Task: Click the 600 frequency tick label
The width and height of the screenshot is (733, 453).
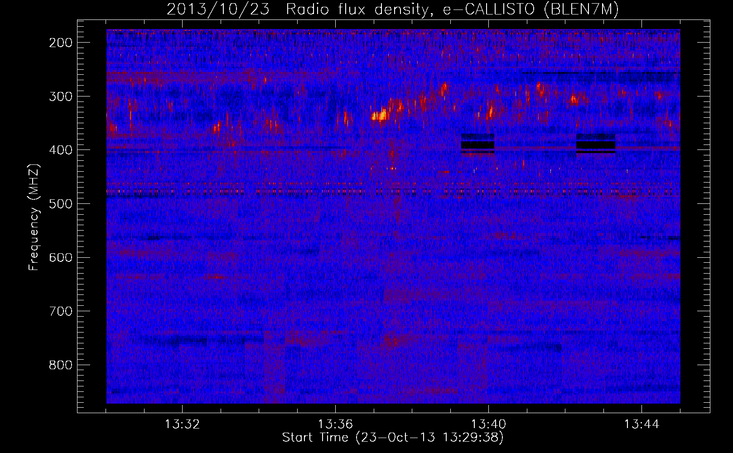Action: click(x=61, y=257)
